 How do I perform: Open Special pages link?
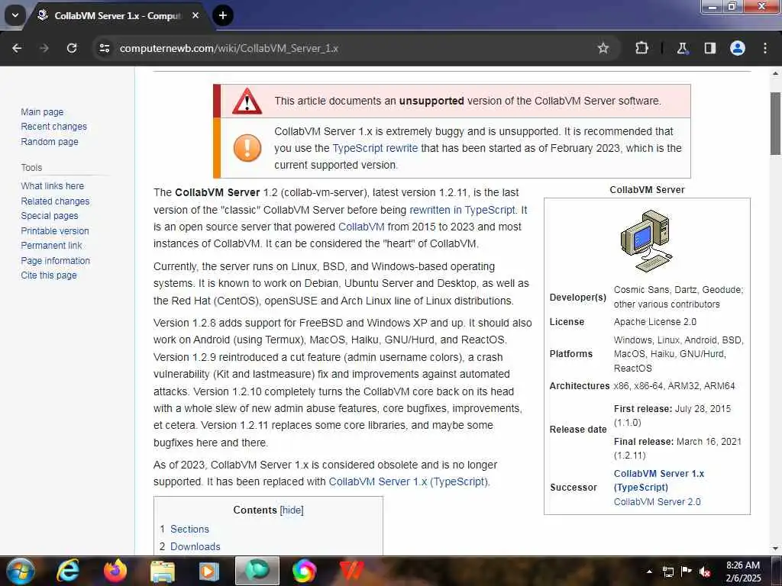click(50, 216)
